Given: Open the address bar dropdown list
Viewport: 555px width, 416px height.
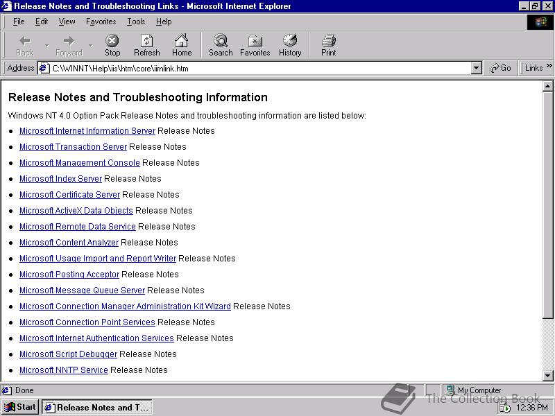Looking at the screenshot, I should [477, 68].
